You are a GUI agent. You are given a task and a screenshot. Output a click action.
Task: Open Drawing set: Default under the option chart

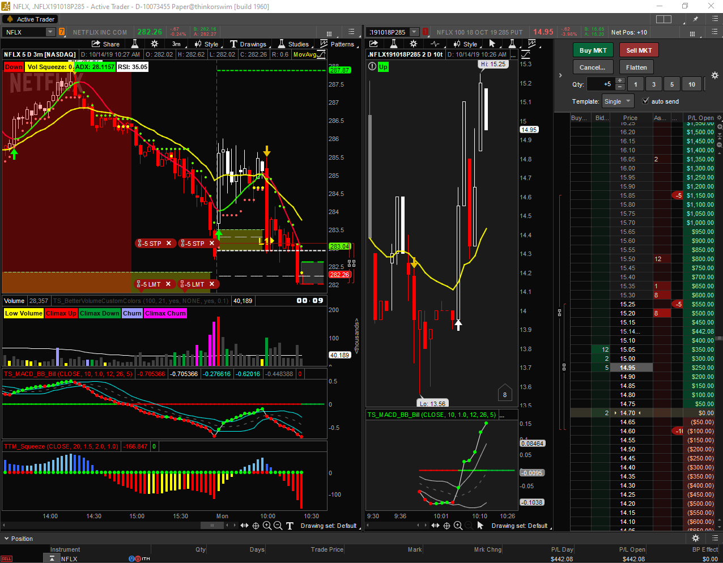coord(520,526)
